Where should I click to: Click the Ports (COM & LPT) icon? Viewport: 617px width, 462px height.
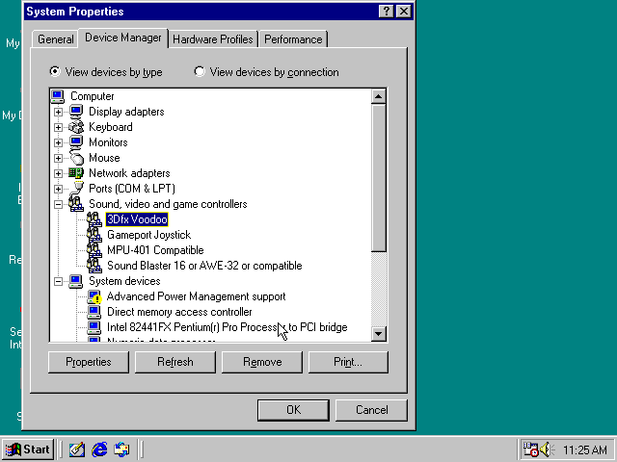pyautogui.click(x=76, y=189)
